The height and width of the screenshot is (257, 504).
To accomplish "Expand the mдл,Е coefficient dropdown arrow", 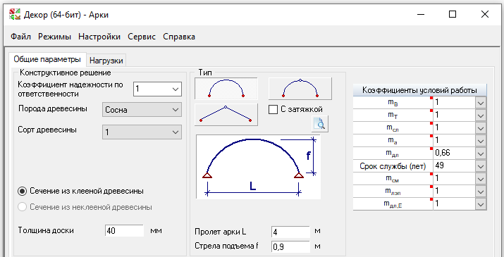I will pyautogui.click(x=481, y=204).
